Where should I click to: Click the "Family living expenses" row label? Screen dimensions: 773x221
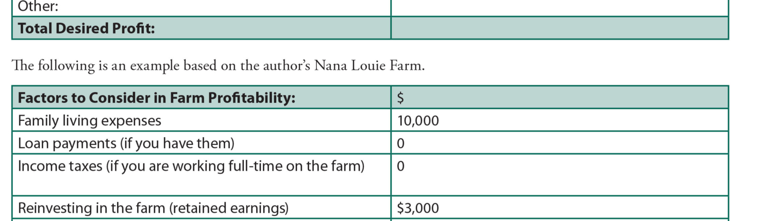pyautogui.click(x=90, y=121)
